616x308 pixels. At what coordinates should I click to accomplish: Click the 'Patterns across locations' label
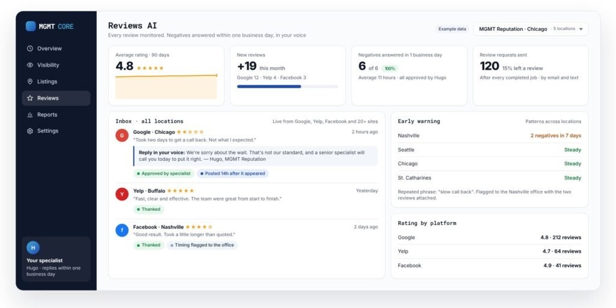pos(553,121)
